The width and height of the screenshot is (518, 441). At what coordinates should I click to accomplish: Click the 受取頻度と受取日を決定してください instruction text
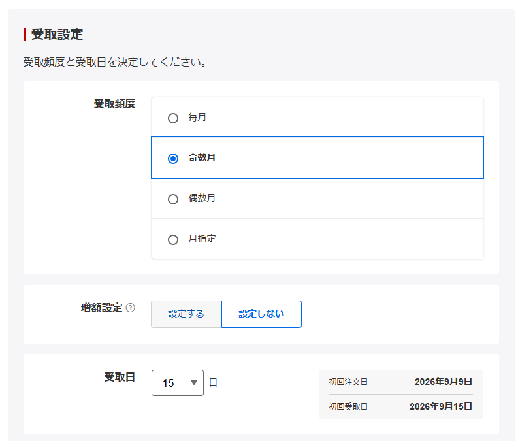[115, 62]
